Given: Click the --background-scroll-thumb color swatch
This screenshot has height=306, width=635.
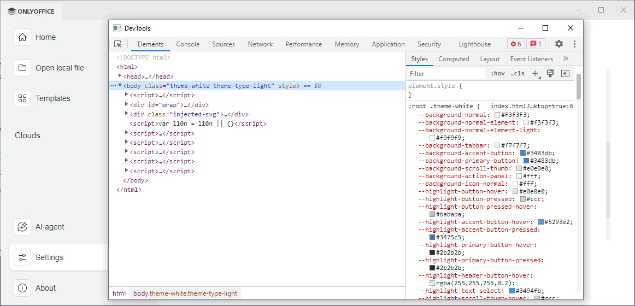Looking at the screenshot, I should (x=519, y=168).
